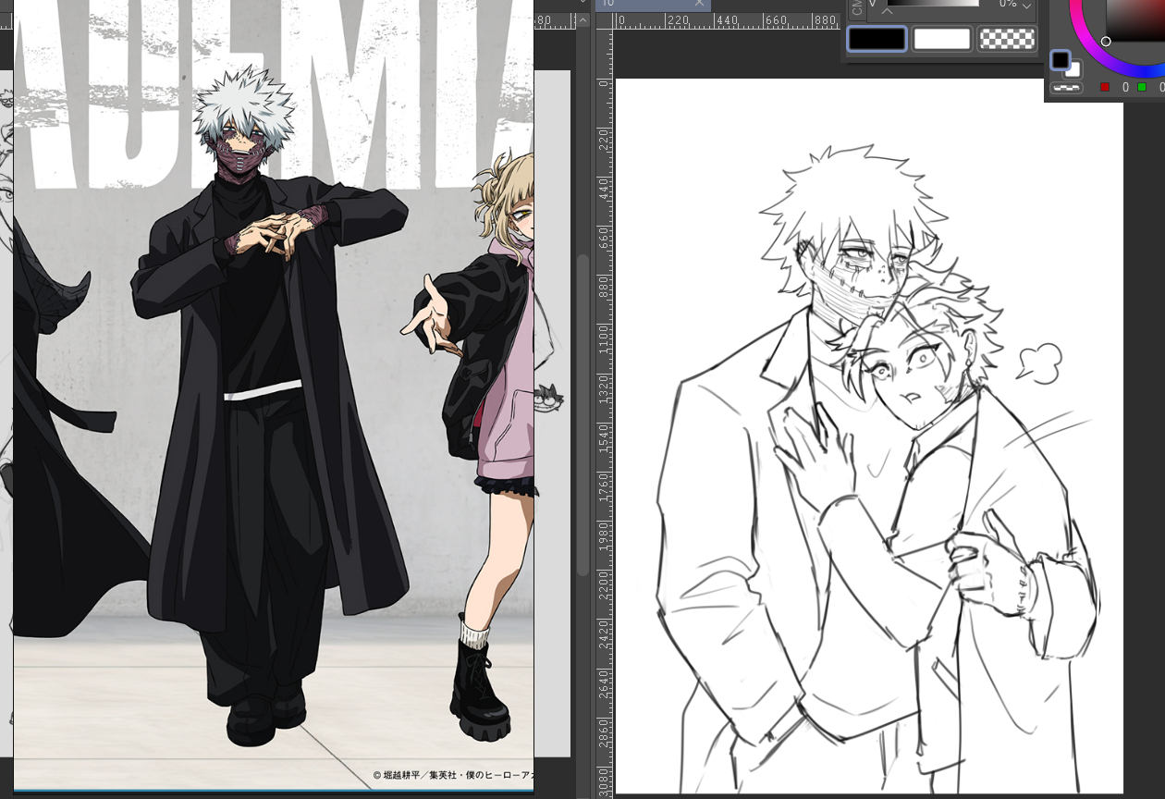Click the slider handle arrow under V bar
The width and height of the screenshot is (1165, 799).
point(887,11)
